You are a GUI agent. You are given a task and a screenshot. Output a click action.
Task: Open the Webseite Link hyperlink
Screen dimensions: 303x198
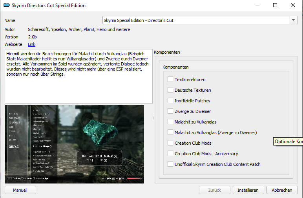[31, 44]
